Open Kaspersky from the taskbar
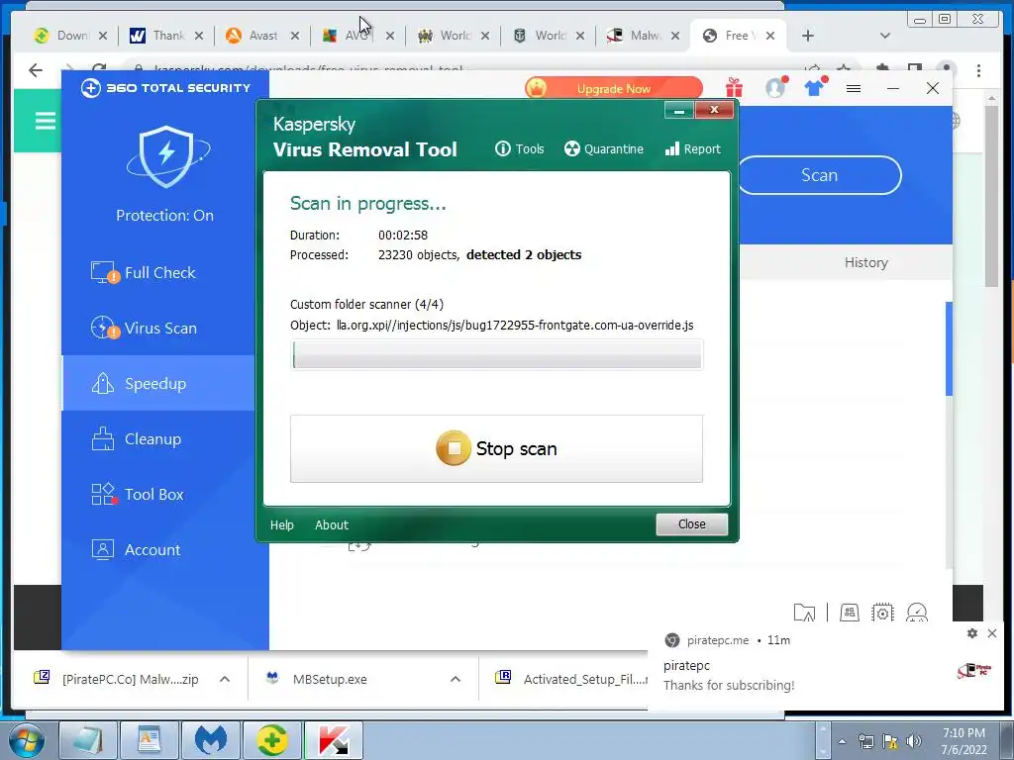 [x=334, y=740]
